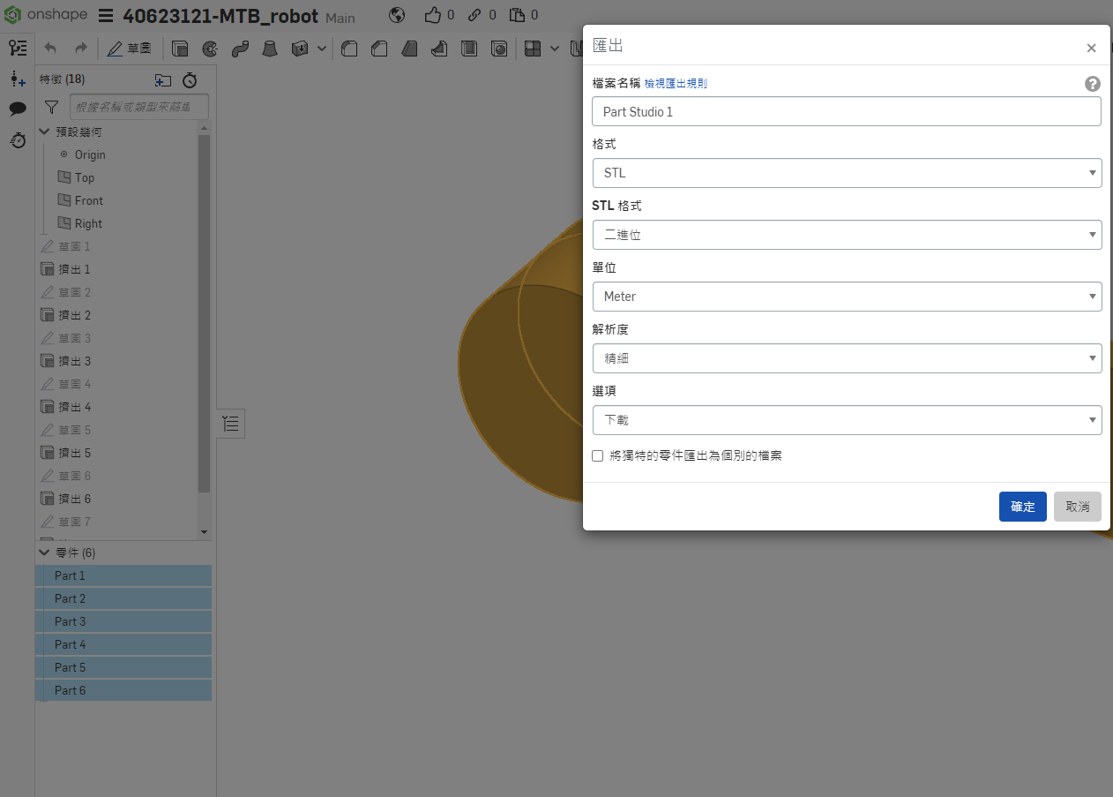1113x797 pixels.
Task: Select Part 6 in parts list
Action: click(x=123, y=690)
